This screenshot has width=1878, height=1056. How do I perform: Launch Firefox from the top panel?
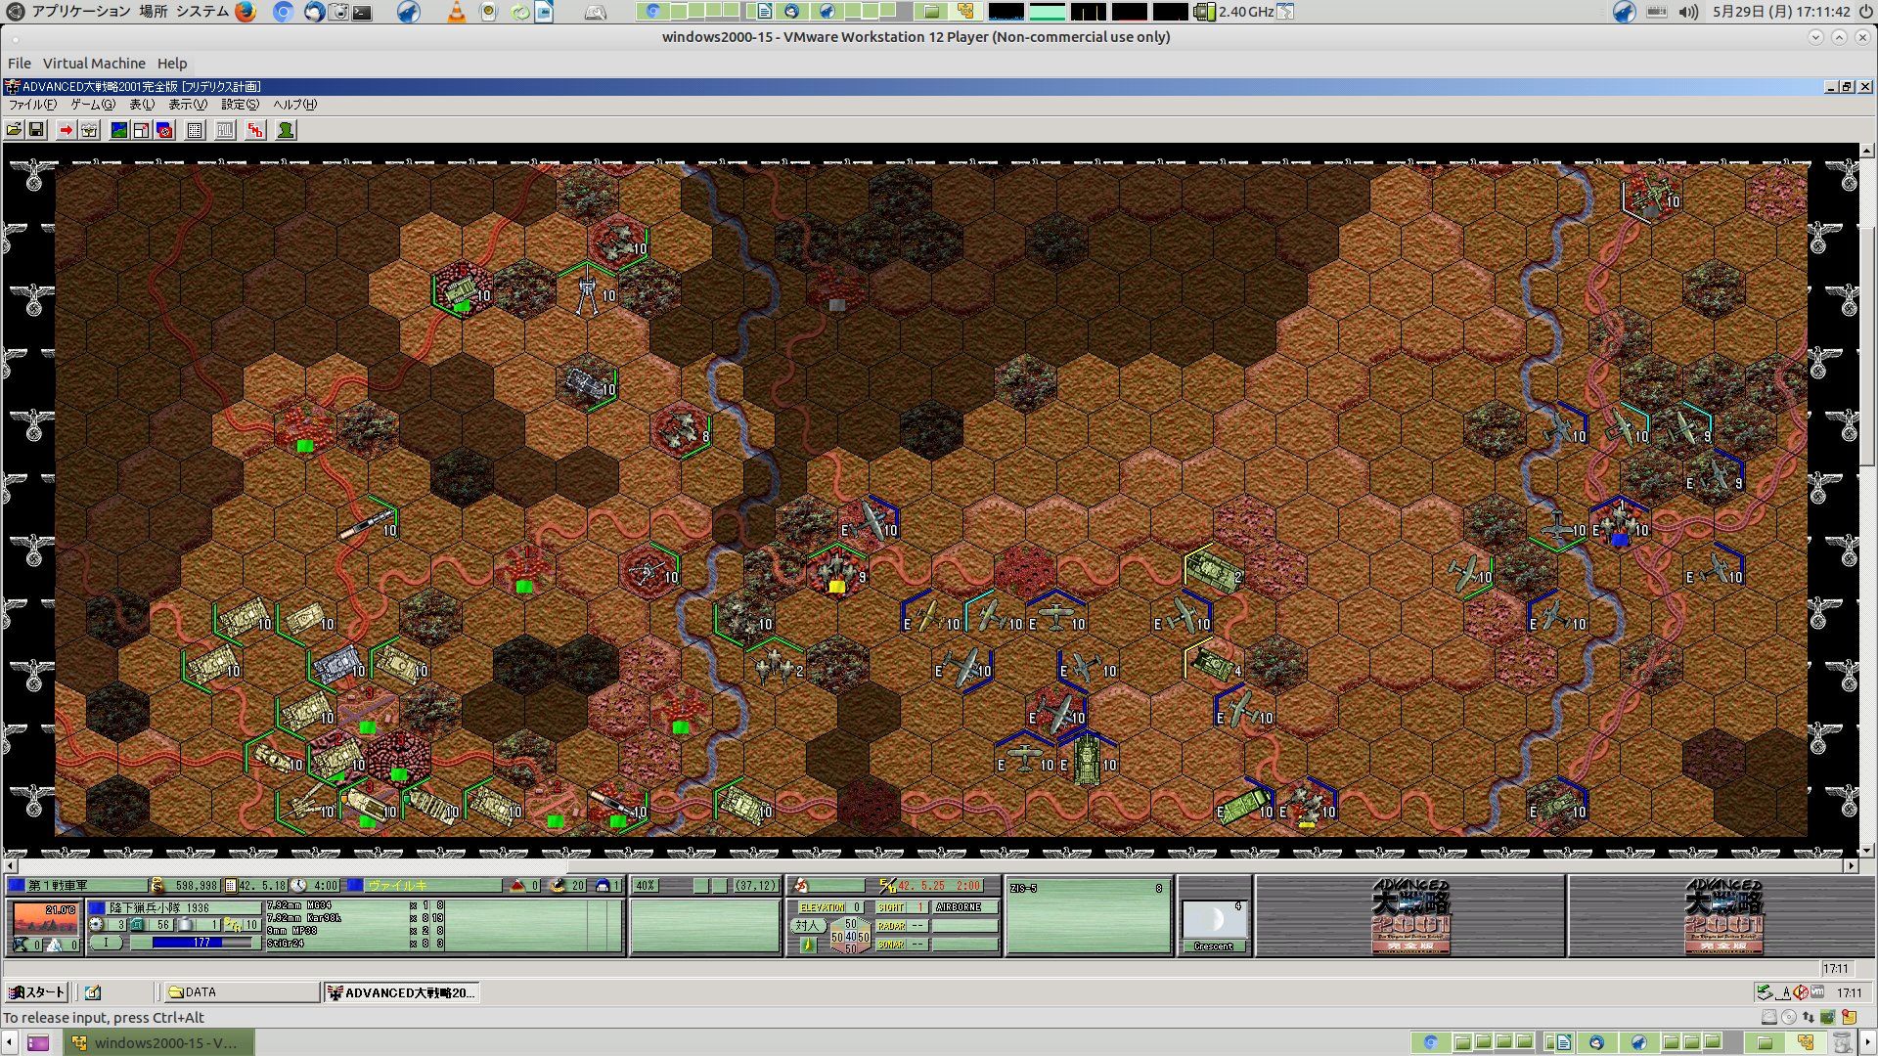246,12
